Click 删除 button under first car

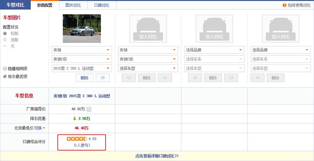(x=84, y=78)
